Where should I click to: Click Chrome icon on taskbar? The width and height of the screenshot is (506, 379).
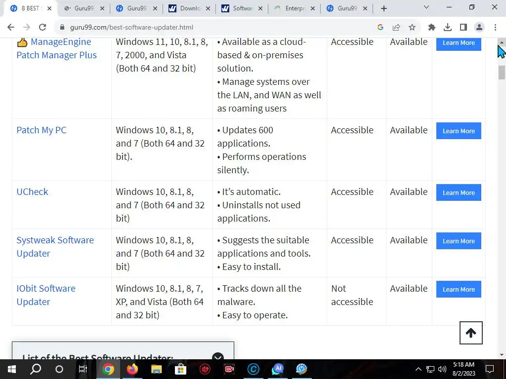coord(108,369)
